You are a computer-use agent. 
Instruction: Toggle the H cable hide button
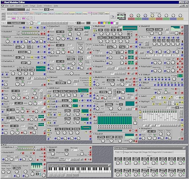tap(117, 23)
